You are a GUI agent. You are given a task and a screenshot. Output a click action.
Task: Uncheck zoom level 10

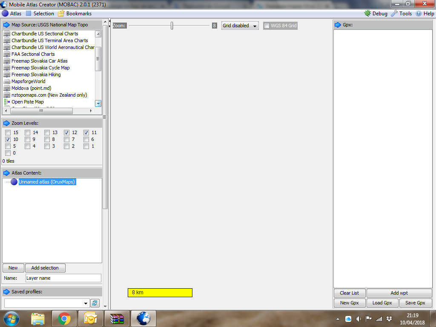point(8,139)
